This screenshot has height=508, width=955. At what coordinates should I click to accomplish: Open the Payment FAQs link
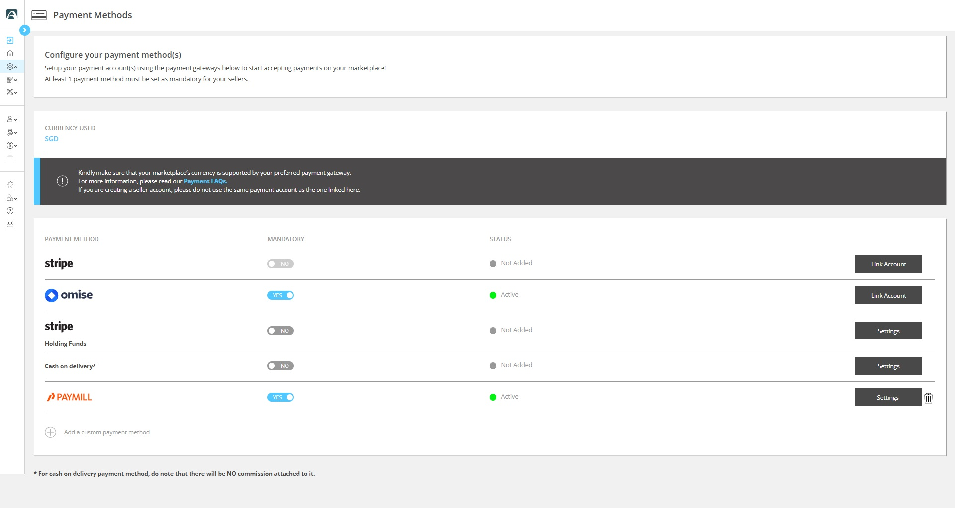tap(205, 181)
